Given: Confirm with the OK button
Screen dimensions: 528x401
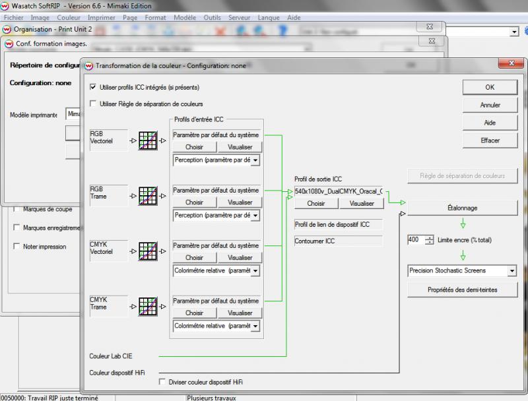Looking at the screenshot, I should (490, 88).
